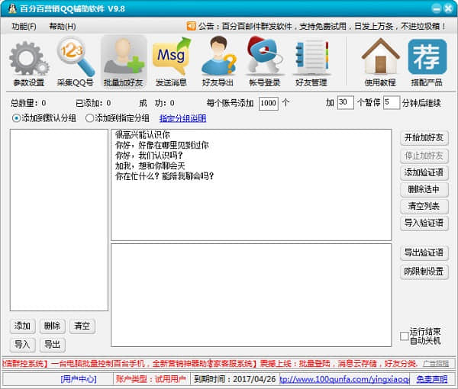Click 开始加好友 button
Image resolution: width=458 pixels, height=389 pixels.
[x=424, y=137]
